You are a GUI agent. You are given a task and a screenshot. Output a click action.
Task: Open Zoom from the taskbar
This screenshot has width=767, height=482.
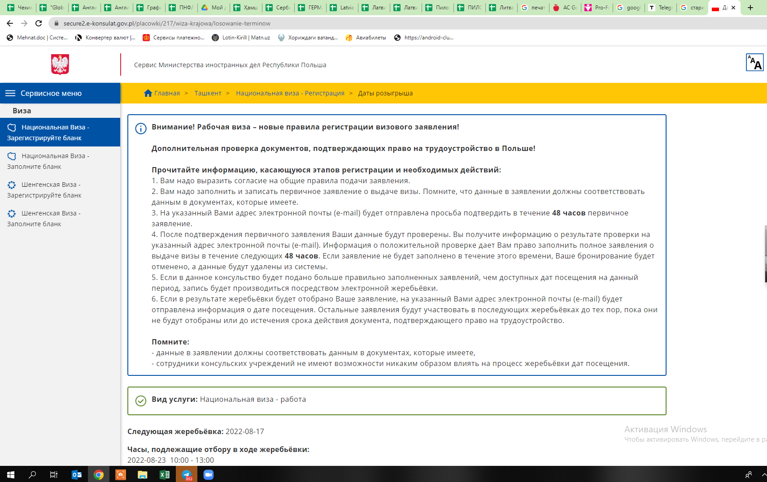click(x=209, y=474)
